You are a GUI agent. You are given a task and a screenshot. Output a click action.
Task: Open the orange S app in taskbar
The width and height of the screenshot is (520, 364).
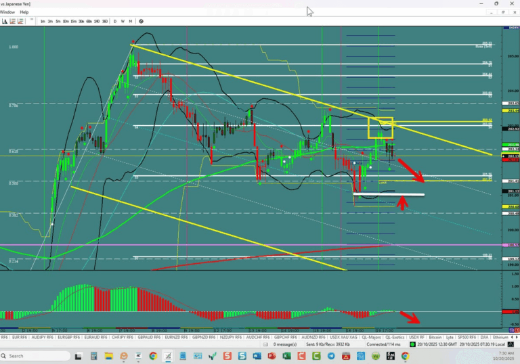tap(227, 356)
